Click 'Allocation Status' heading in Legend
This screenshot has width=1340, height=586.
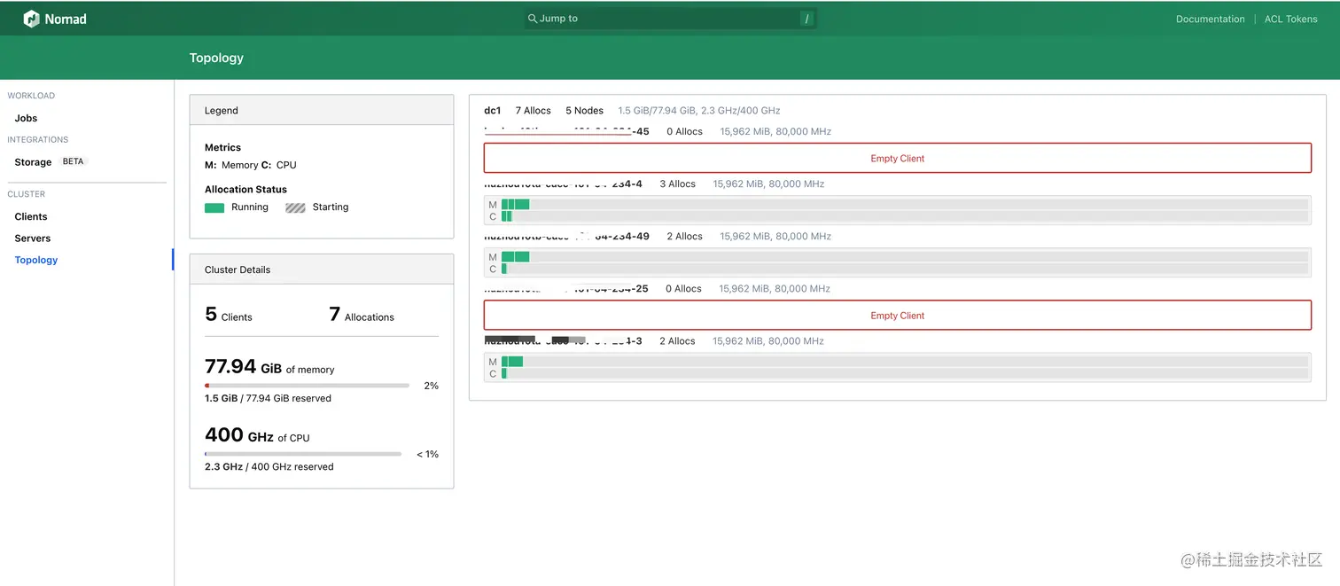(x=245, y=189)
